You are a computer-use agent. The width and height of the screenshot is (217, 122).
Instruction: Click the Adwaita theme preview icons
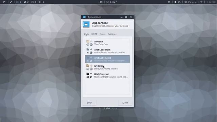pos(90,43)
